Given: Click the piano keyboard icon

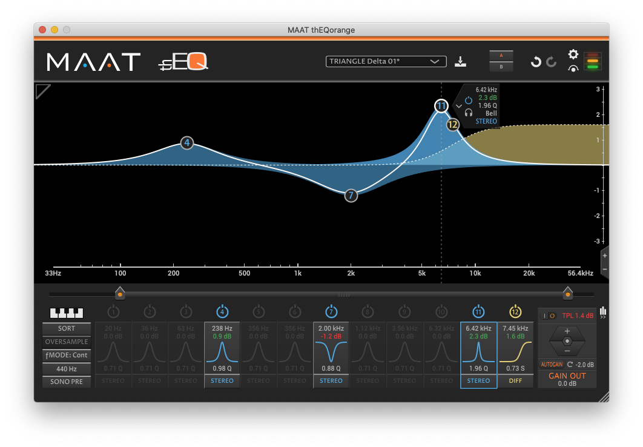Looking at the screenshot, I should coord(66,313).
